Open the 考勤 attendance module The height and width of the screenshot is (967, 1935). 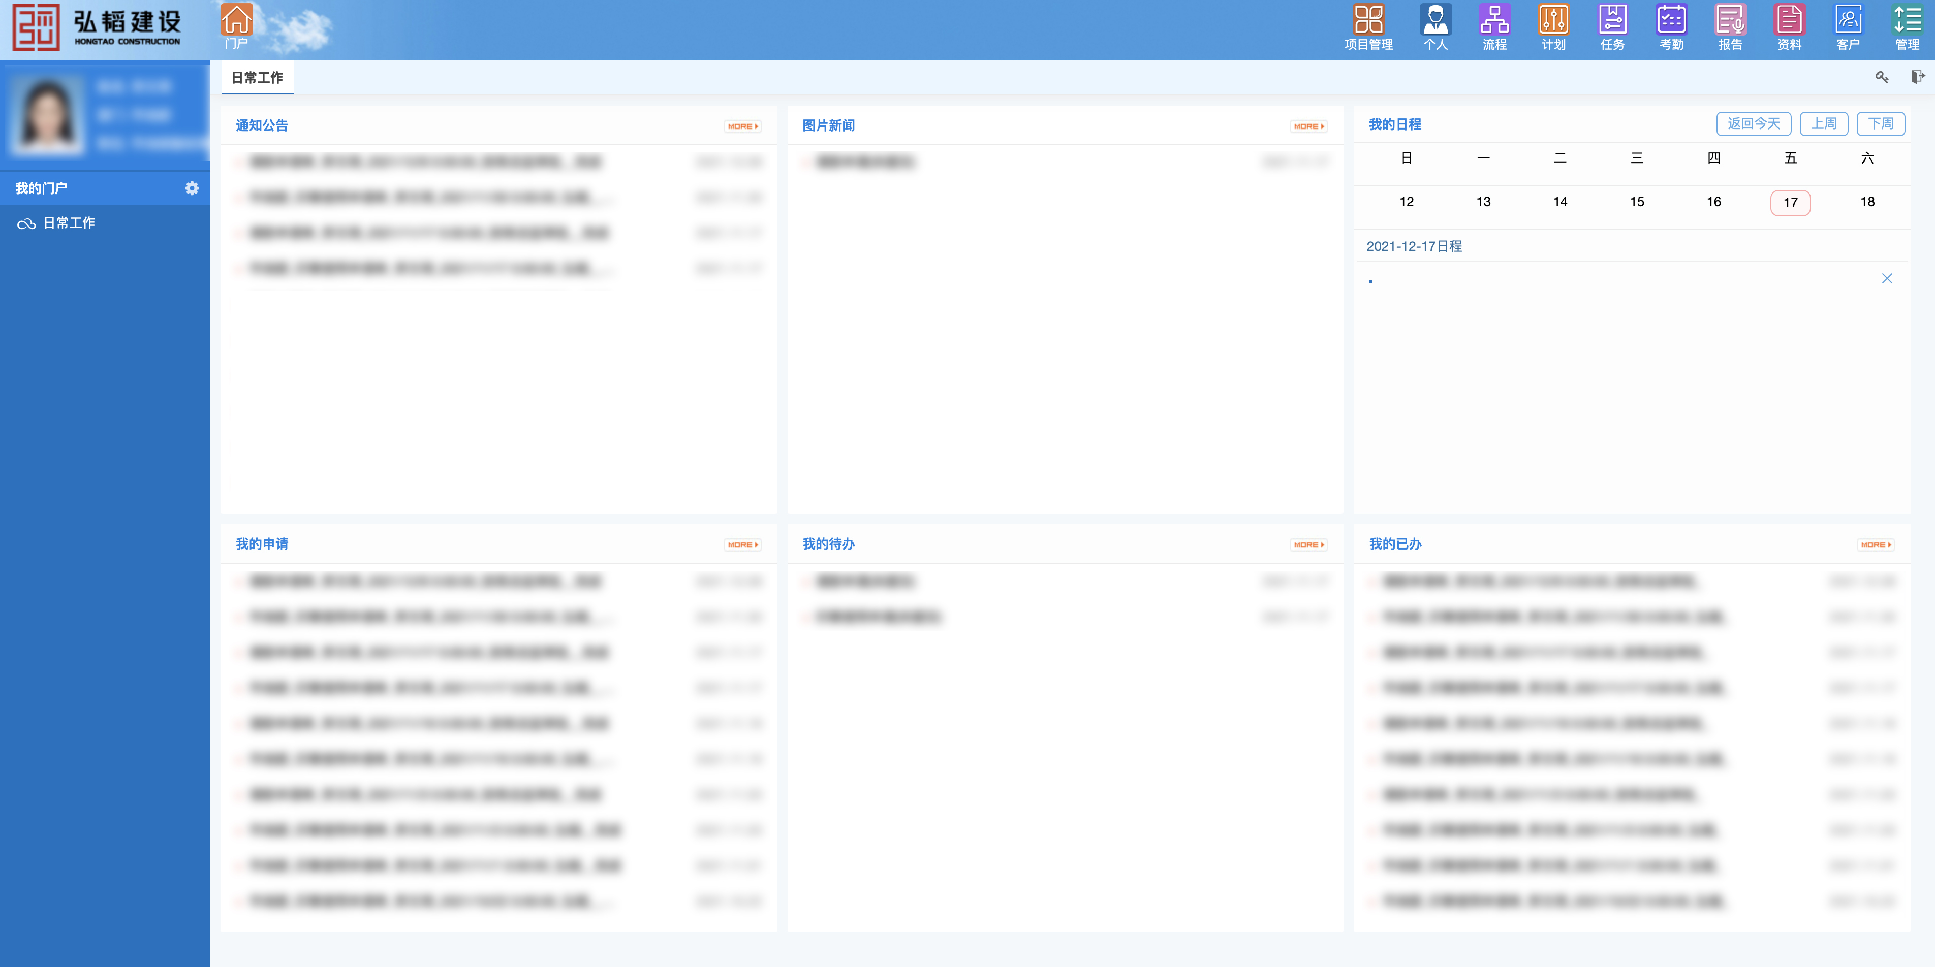[1671, 28]
